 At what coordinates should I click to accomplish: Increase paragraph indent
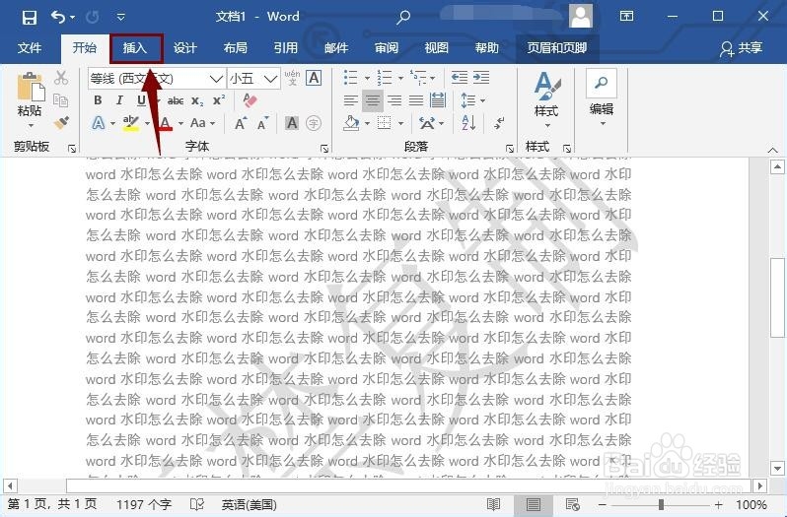pos(481,78)
